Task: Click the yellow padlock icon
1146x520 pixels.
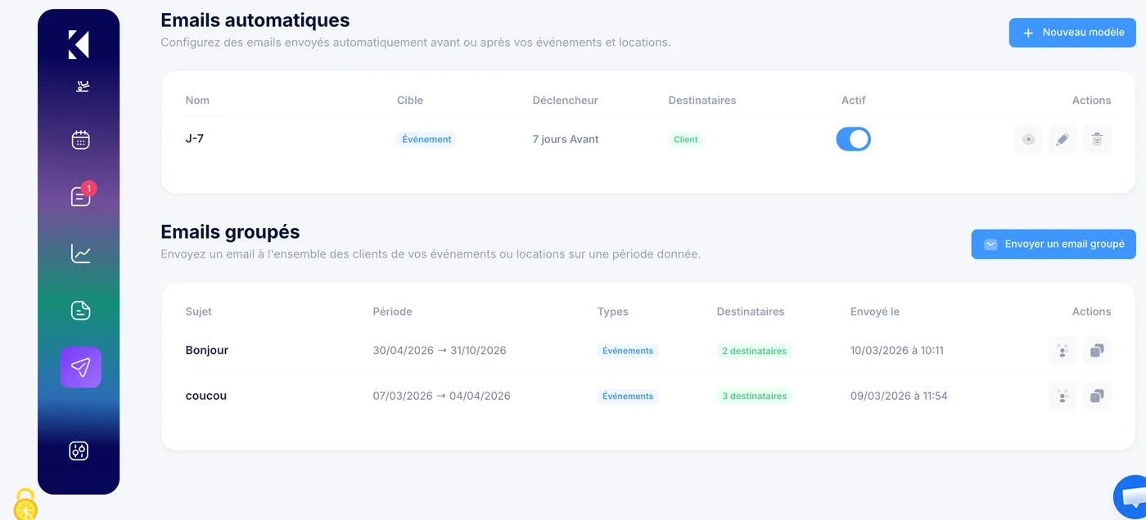Action: pos(25,504)
